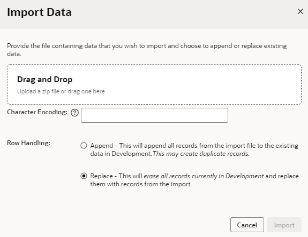Click 'Upload a zip file or drag one here'
The width and height of the screenshot is (308, 237).
point(61,91)
